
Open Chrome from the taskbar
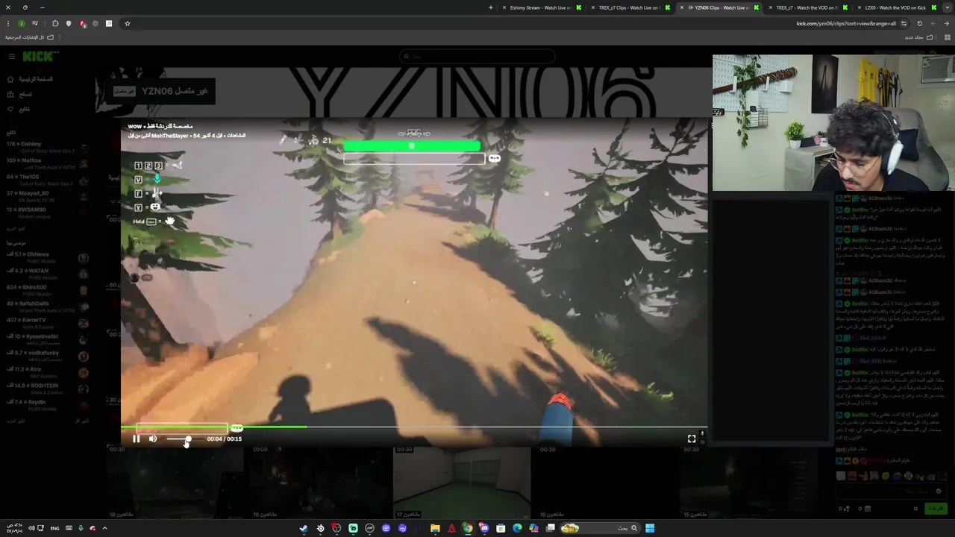point(468,528)
